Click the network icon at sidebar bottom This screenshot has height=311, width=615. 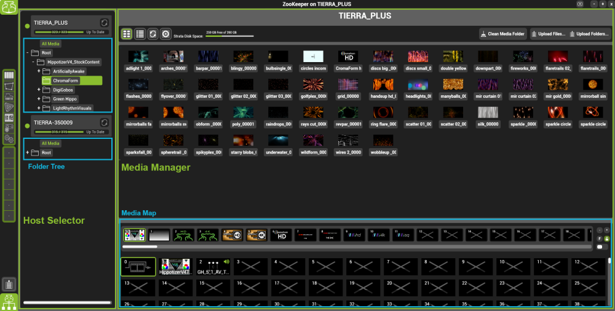9,302
